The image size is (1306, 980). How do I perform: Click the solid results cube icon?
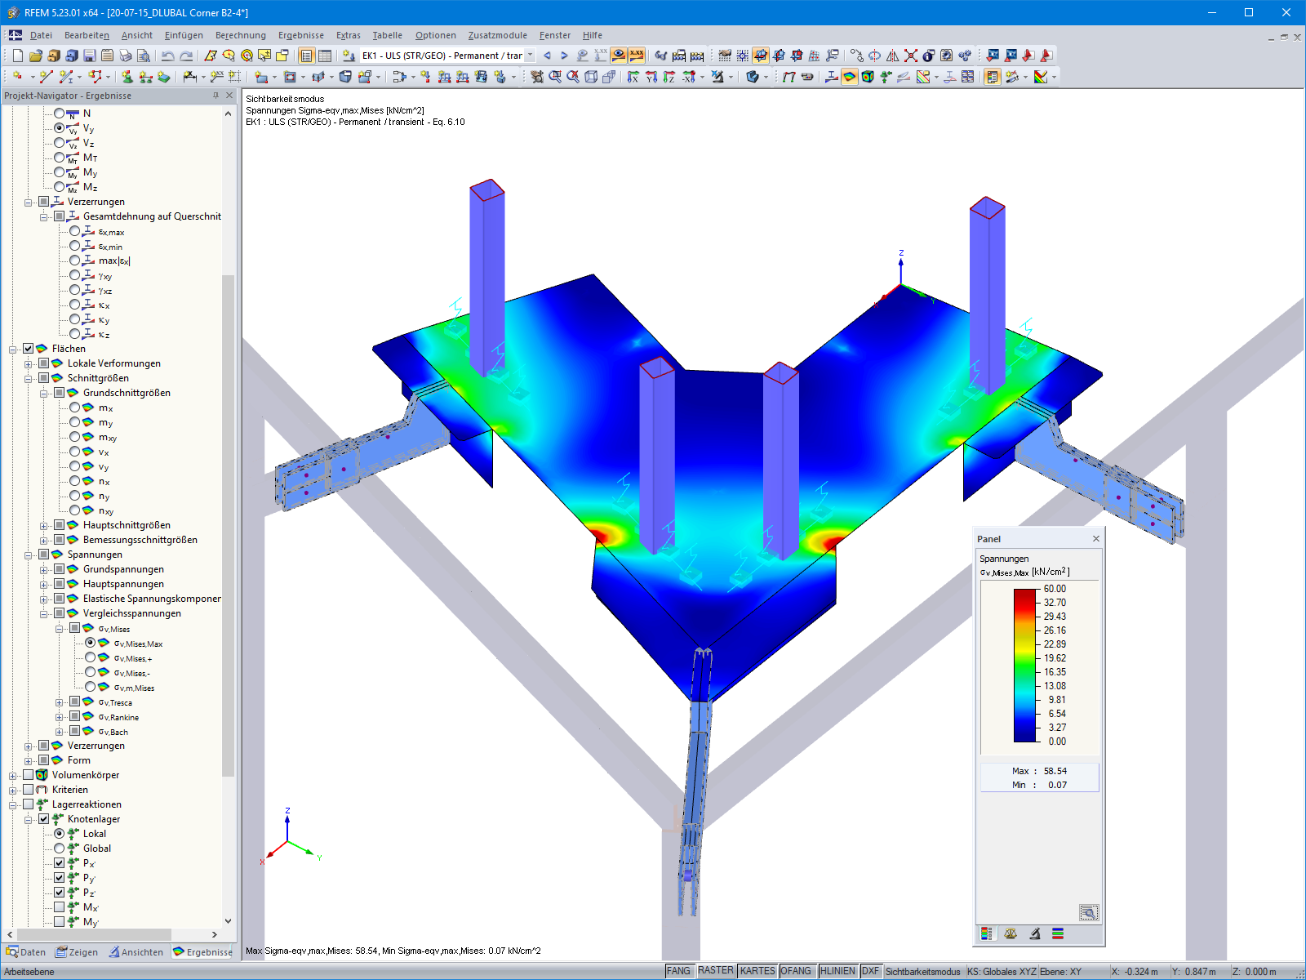click(x=868, y=77)
